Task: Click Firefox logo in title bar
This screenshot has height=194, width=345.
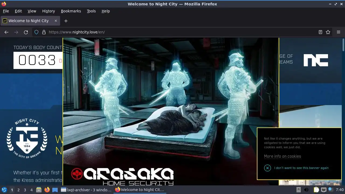Action: 4,4
